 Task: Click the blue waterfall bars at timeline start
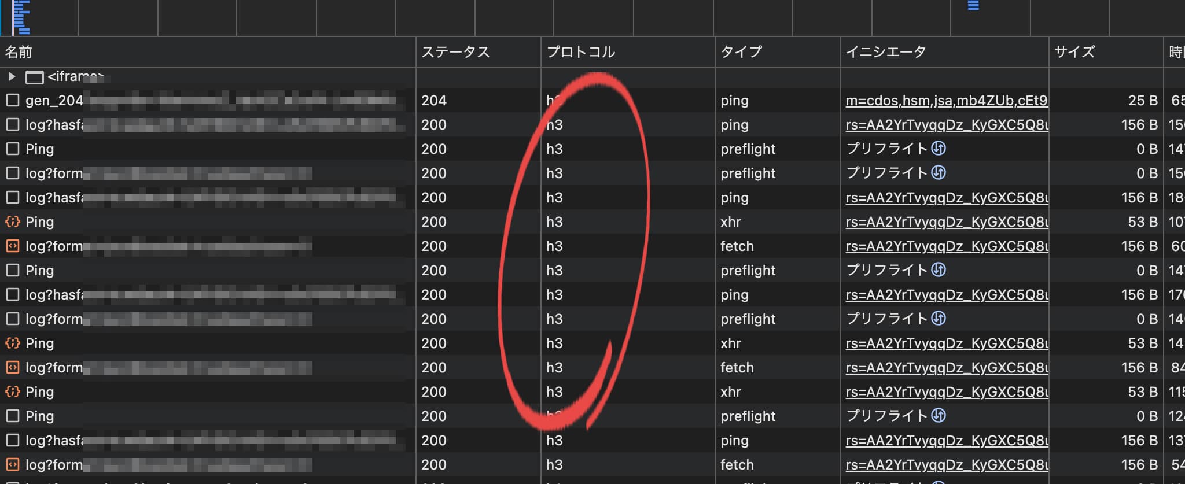[x=21, y=17]
